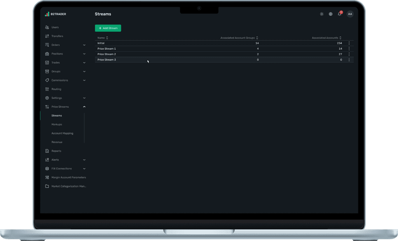Collapse the Price Streams section chevron

click(84, 107)
